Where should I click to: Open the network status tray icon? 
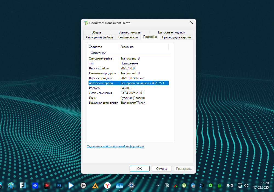point(240,185)
